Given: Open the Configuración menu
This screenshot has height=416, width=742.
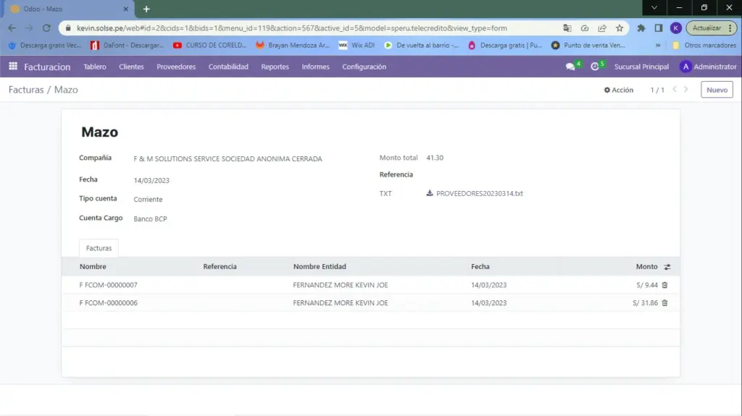Looking at the screenshot, I should coord(364,67).
